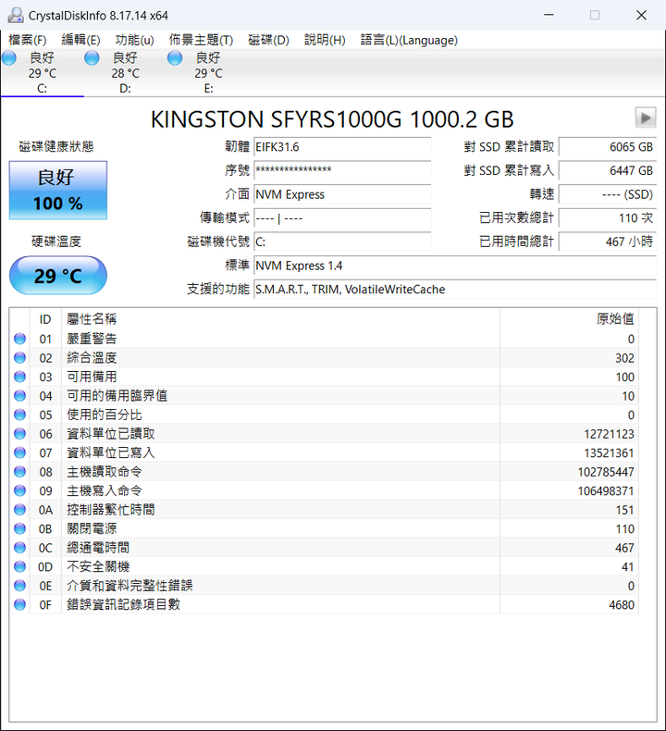Click the next disk arrow button
Viewport: 666px width, 731px height.
pos(646,118)
